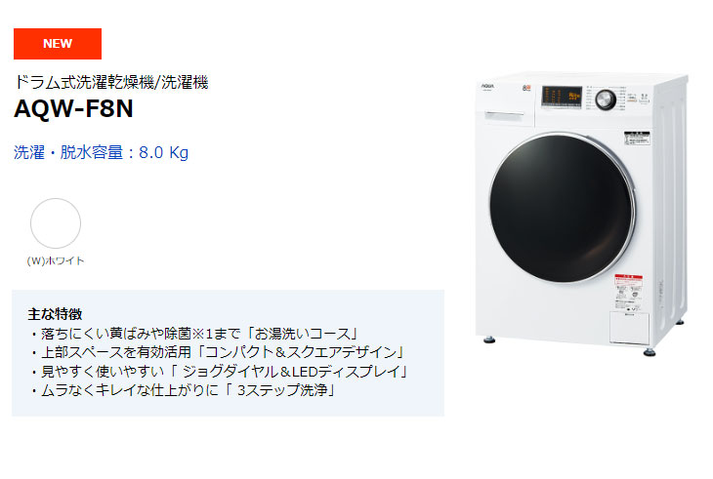Click the ドラム式洗濯乾燥機/洗濯機 category text
The image size is (713, 479).
(x=111, y=82)
